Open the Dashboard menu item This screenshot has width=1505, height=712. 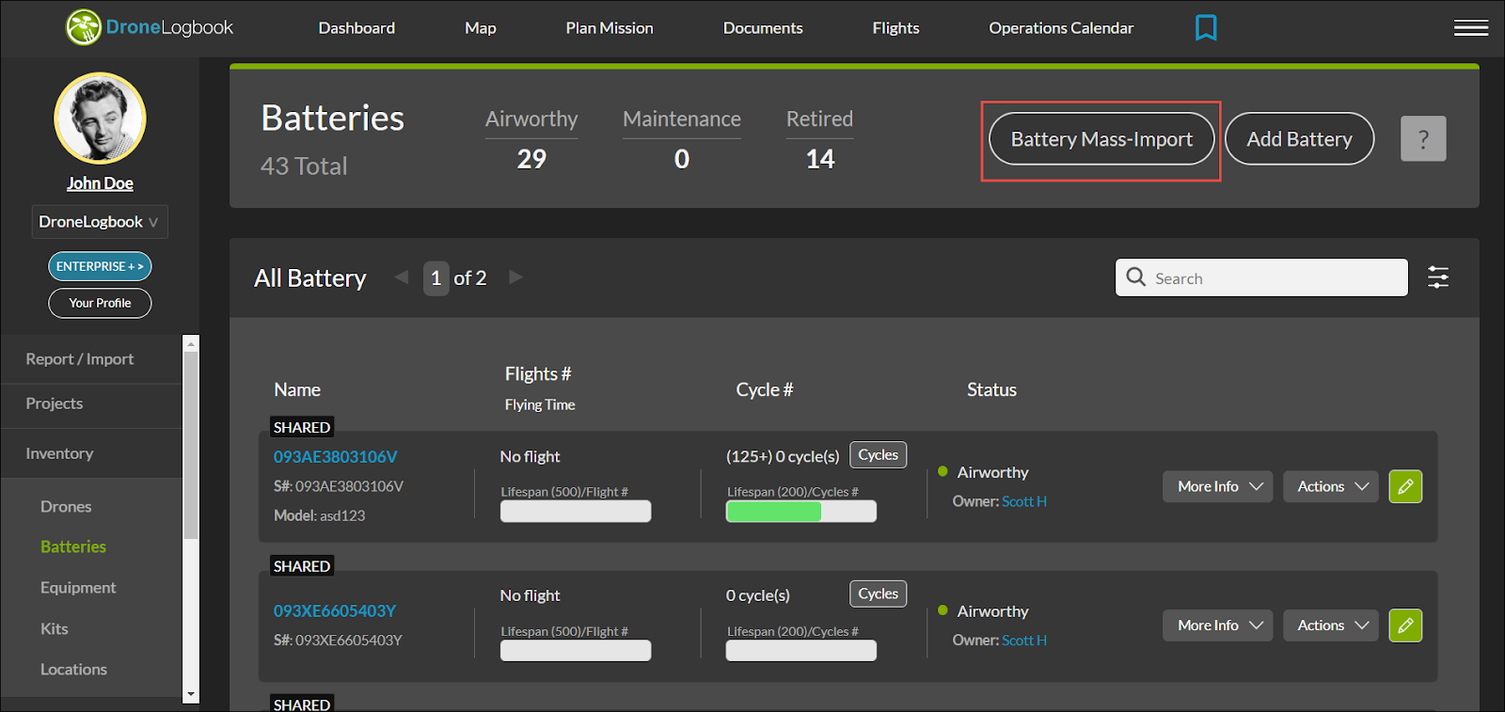(x=356, y=28)
